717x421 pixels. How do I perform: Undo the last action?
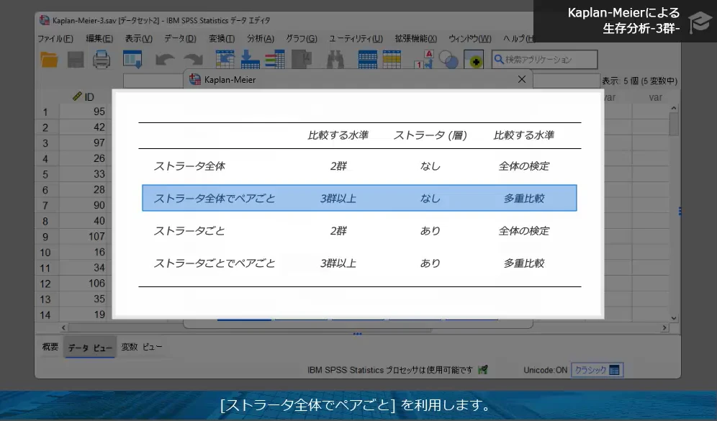click(x=164, y=60)
